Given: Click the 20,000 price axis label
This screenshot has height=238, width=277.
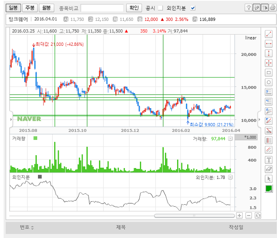Looking at the screenshot, I should click(249, 55).
